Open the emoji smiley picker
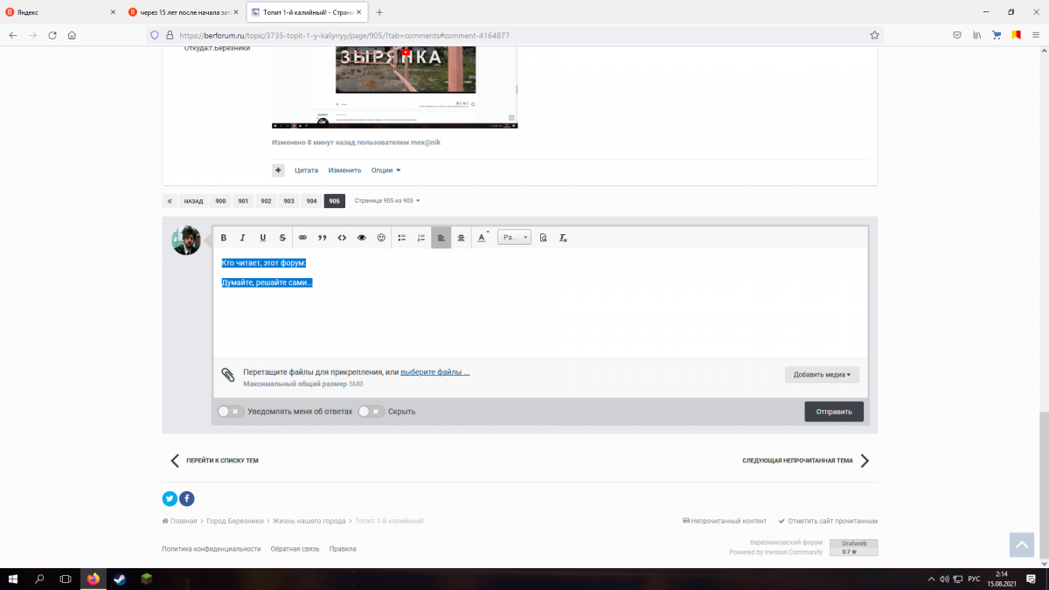The height and width of the screenshot is (590, 1049). point(381,238)
